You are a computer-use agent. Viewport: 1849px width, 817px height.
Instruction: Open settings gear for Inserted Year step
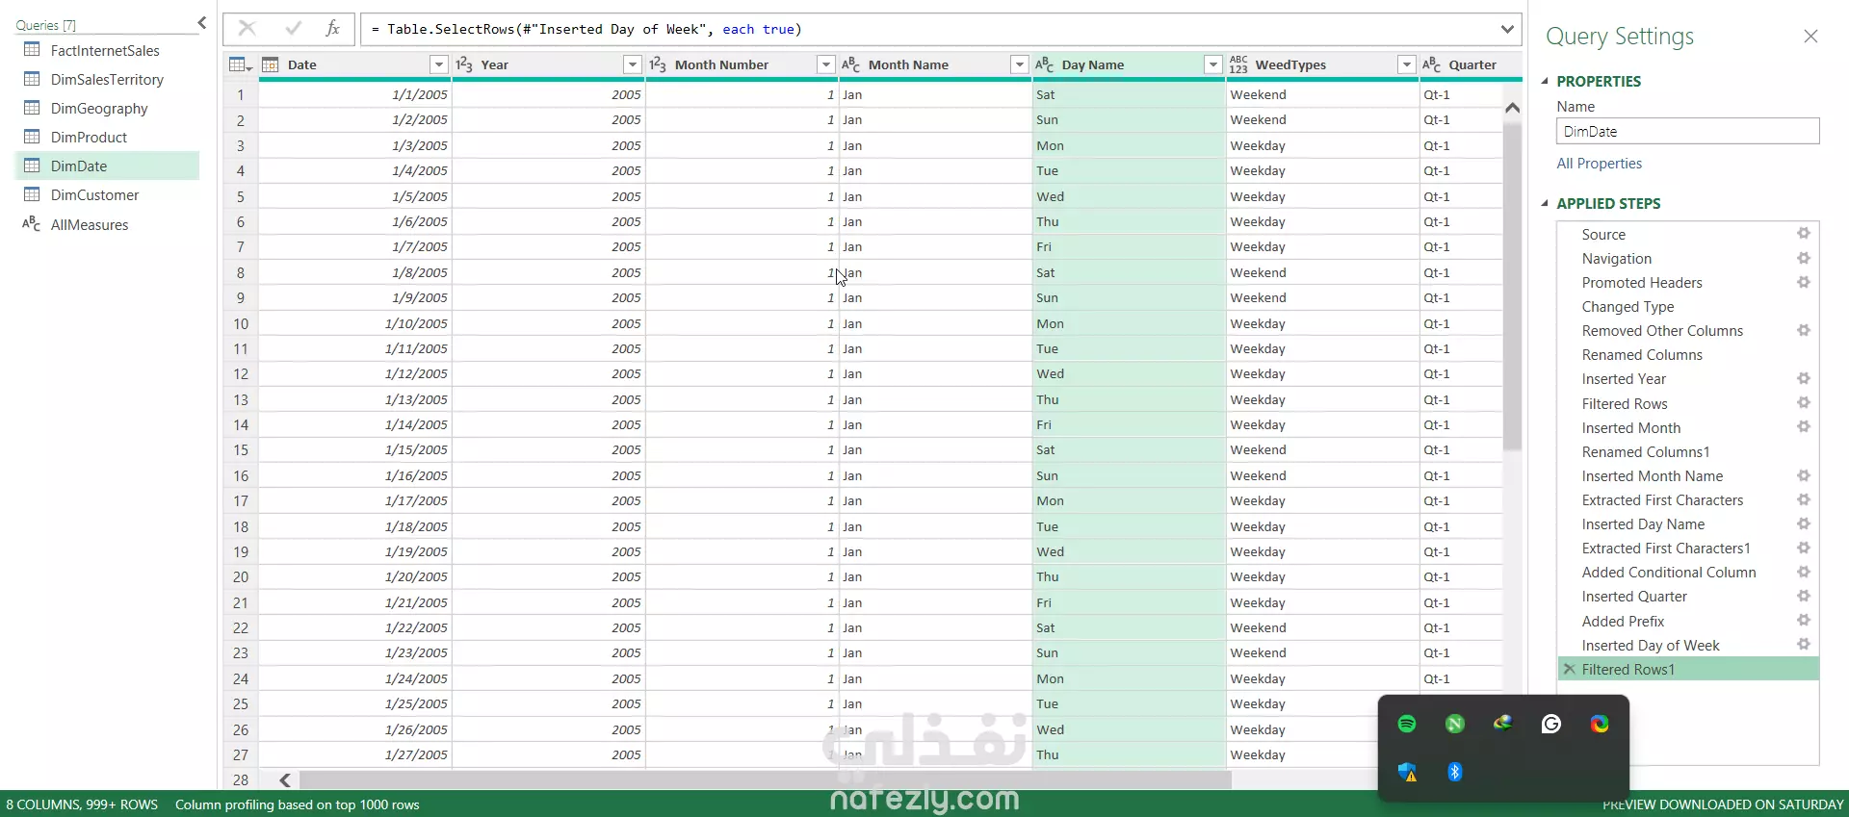(x=1804, y=378)
